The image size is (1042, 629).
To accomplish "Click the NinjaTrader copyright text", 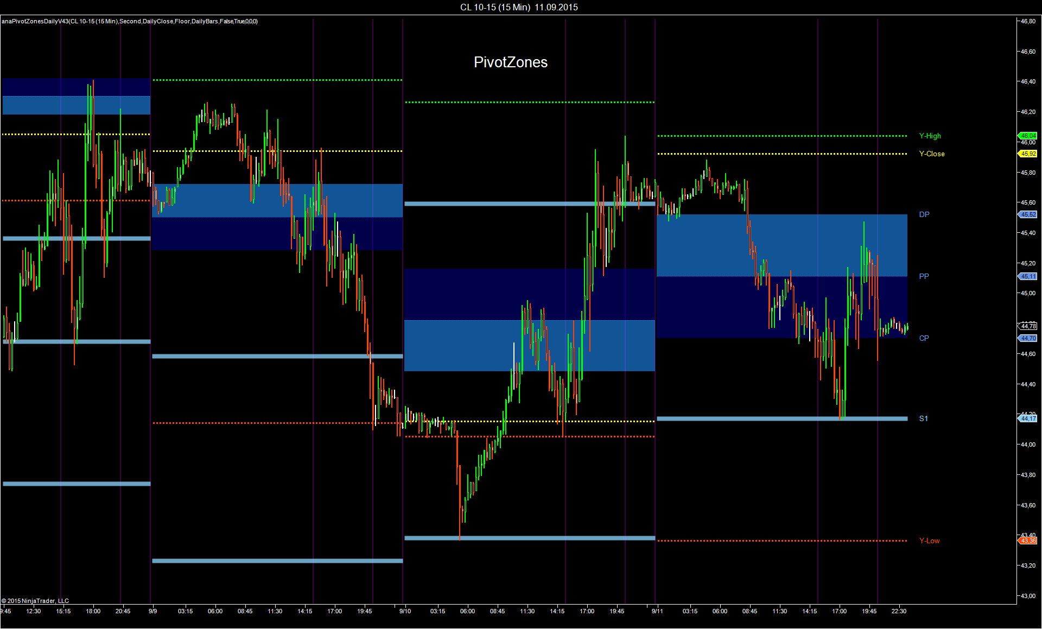I will coord(35,601).
